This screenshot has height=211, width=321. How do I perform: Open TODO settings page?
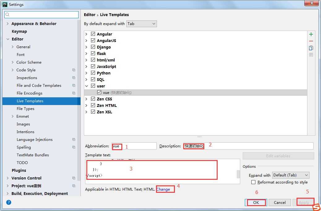22,162
